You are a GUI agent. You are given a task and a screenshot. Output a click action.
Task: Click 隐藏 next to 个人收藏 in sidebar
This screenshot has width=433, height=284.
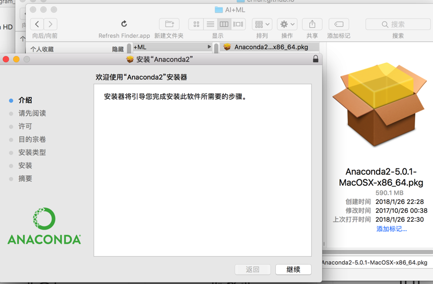118,49
